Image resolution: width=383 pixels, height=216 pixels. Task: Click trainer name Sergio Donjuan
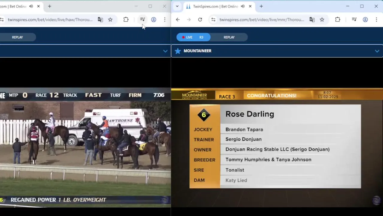point(243,139)
